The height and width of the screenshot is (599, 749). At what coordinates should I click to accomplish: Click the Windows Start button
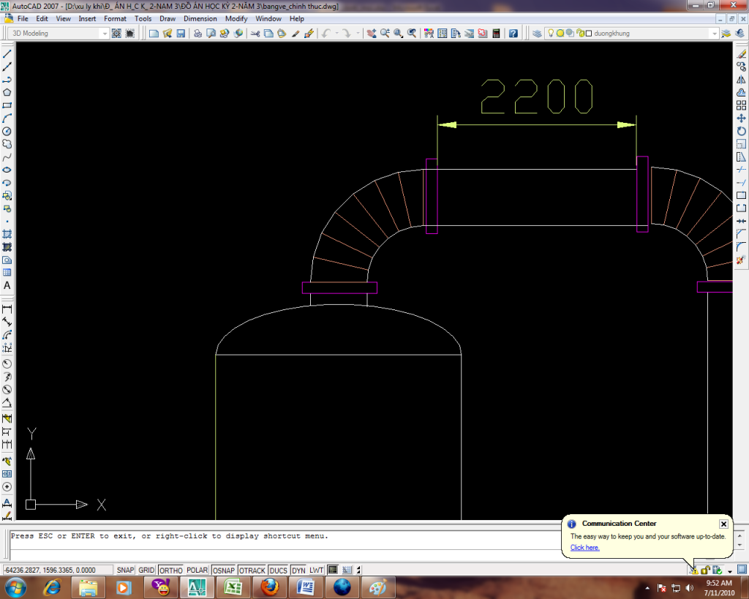pos(15,587)
